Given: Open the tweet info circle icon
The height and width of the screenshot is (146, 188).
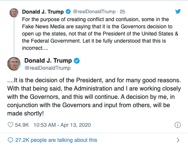Looking at the screenshot, I should [178, 125].
